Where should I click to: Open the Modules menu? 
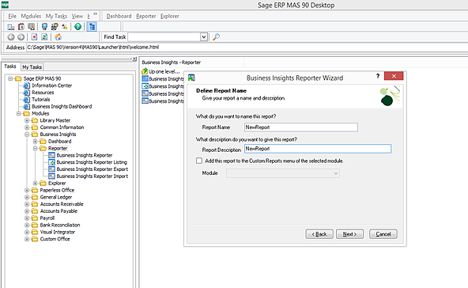(x=31, y=16)
